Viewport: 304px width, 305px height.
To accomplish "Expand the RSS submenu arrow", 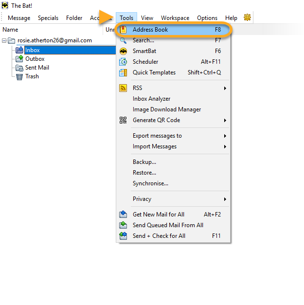I will 225,89.
